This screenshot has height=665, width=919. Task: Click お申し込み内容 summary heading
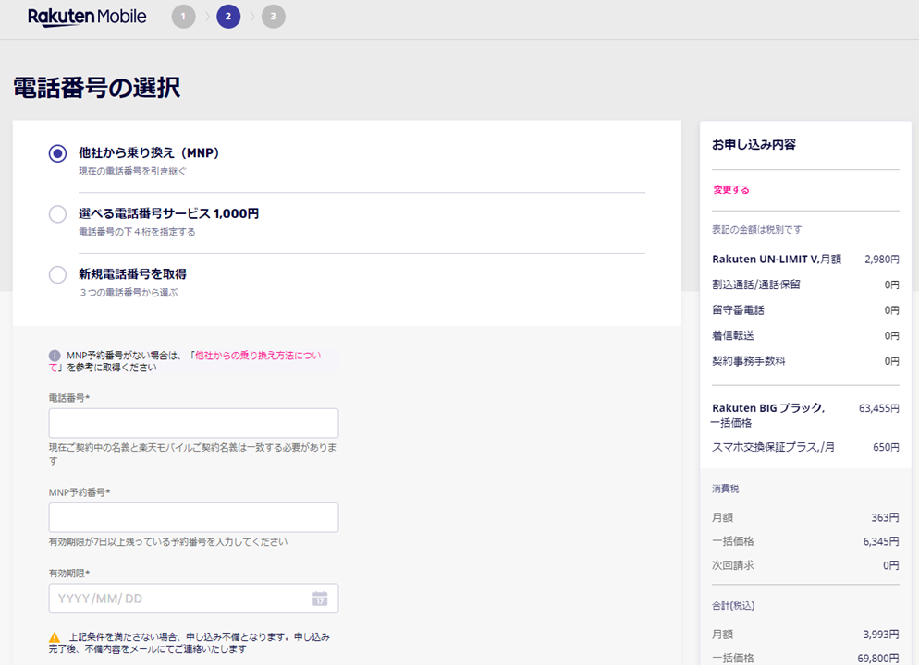click(x=754, y=145)
